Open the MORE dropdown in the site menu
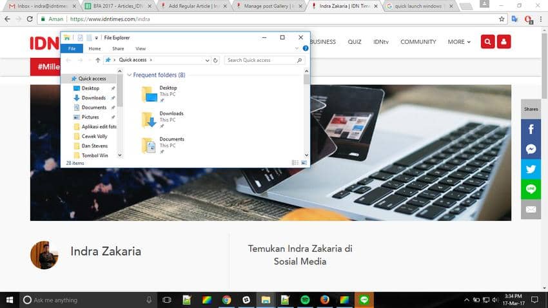The image size is (548, 308). (459, 42)
